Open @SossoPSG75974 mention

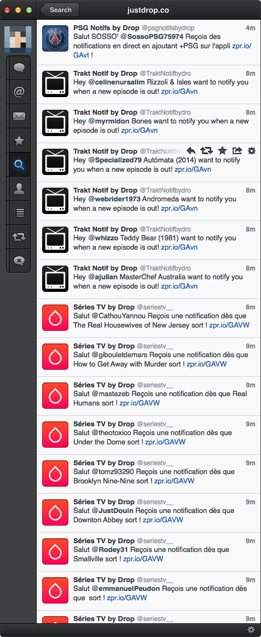pos(152,37)
